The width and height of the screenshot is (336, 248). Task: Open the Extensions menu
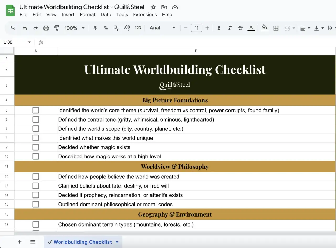tap(145, 15)
